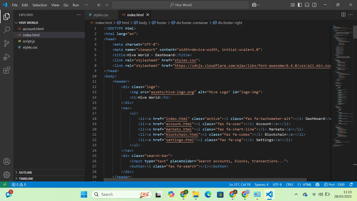Click the Copilot dropdown arrow in title bar

259,5
